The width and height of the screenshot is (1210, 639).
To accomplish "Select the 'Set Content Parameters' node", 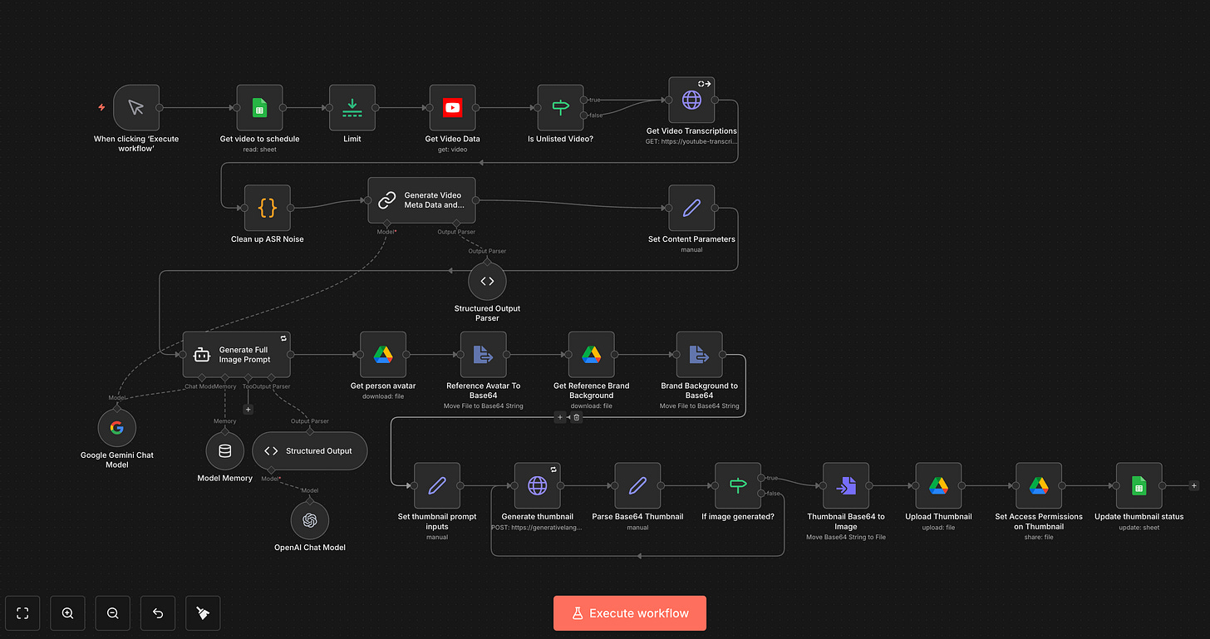I will 691,208.
